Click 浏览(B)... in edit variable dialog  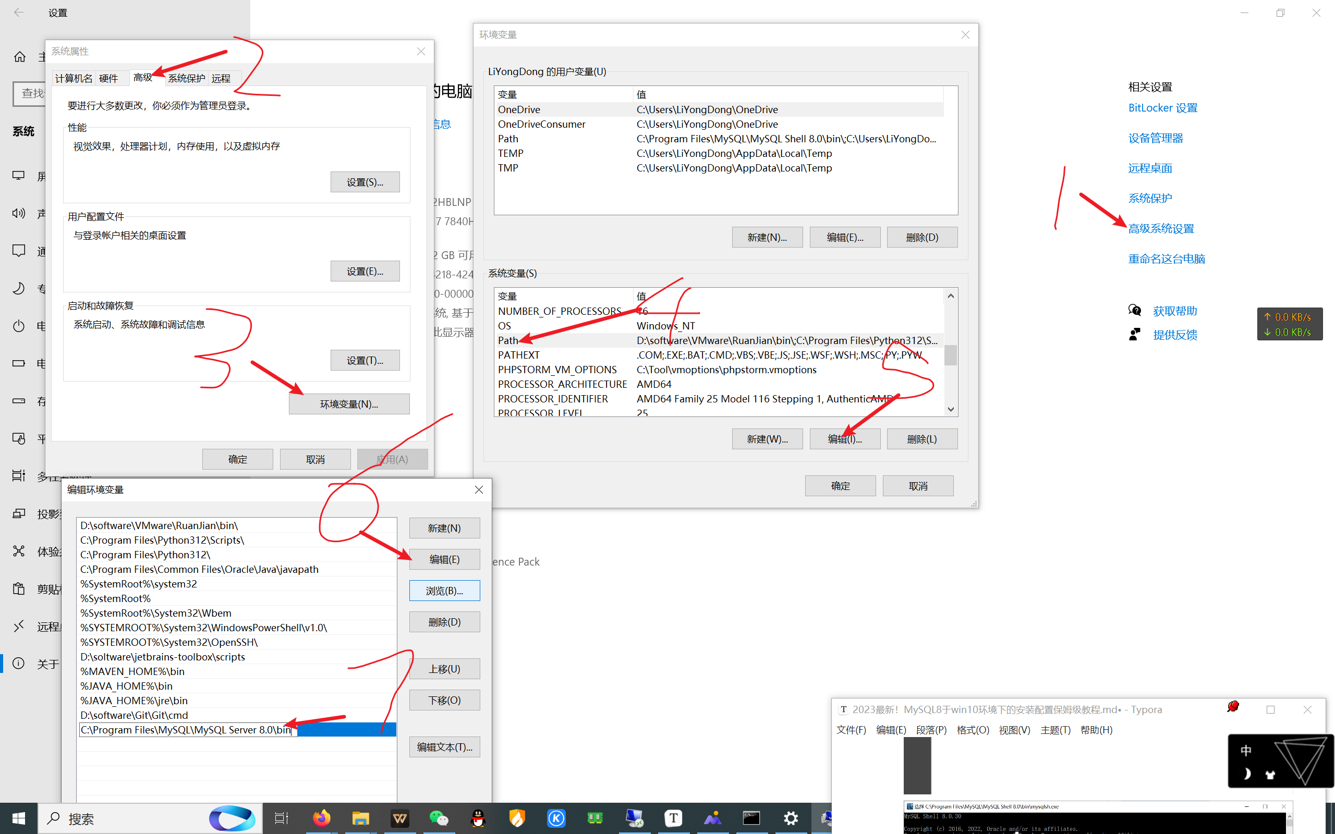click(x=445, y=590)
